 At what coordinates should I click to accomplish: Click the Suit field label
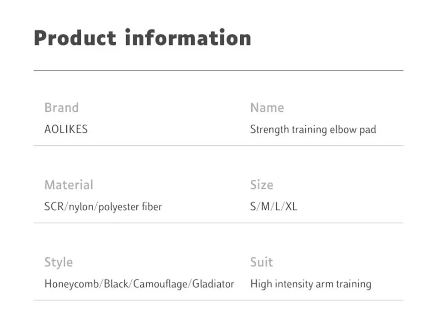point(261,262)
